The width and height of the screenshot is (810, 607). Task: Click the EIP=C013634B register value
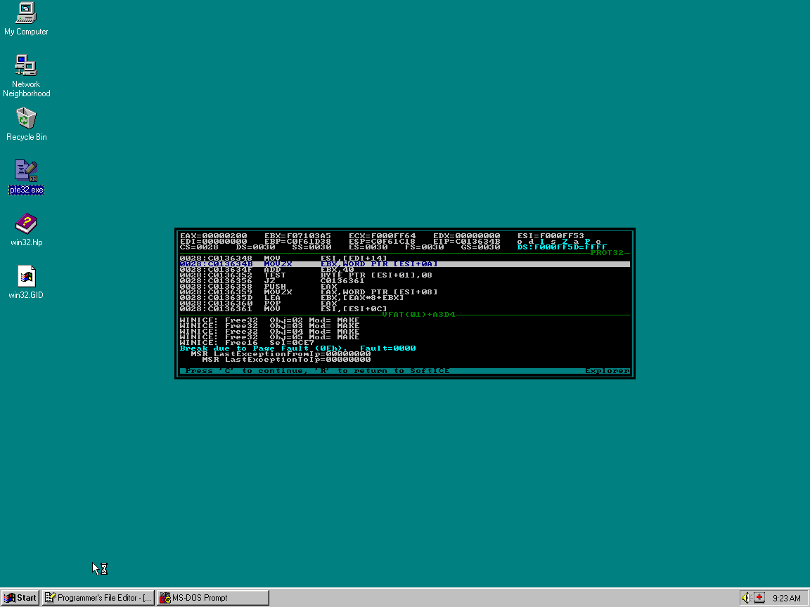click(x=466, y=242)
